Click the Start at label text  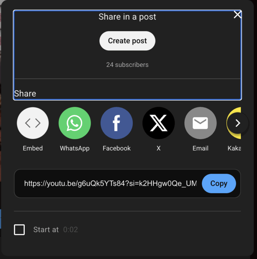click(x=46, y=230)
